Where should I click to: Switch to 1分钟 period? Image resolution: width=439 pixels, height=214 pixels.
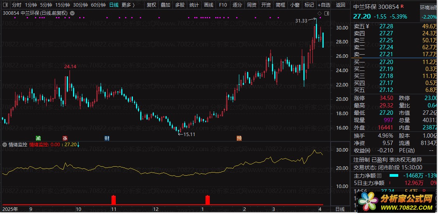[31, 5]
